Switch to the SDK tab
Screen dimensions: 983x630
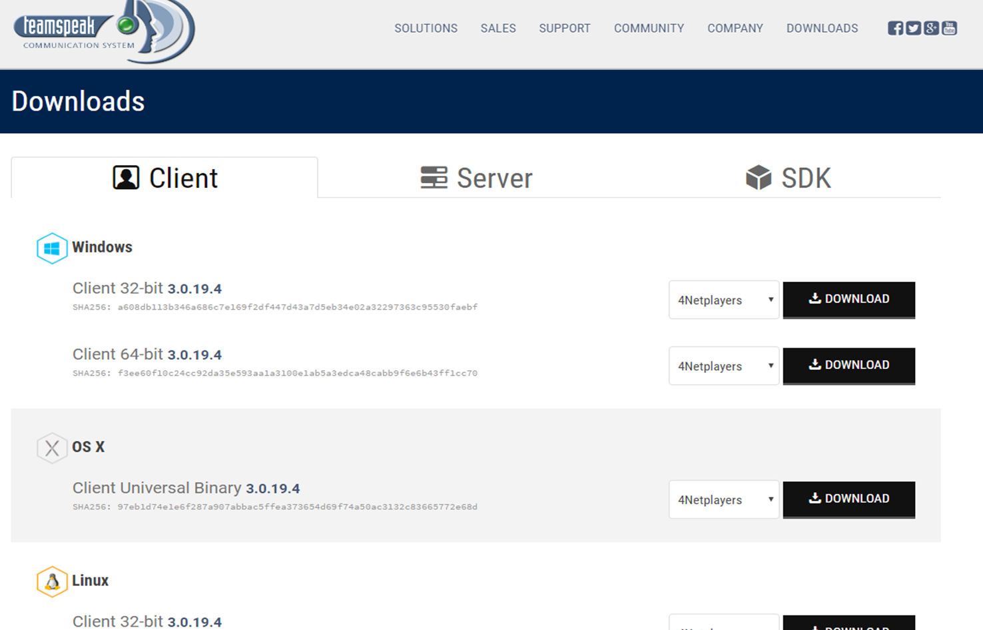pos(788,178)
